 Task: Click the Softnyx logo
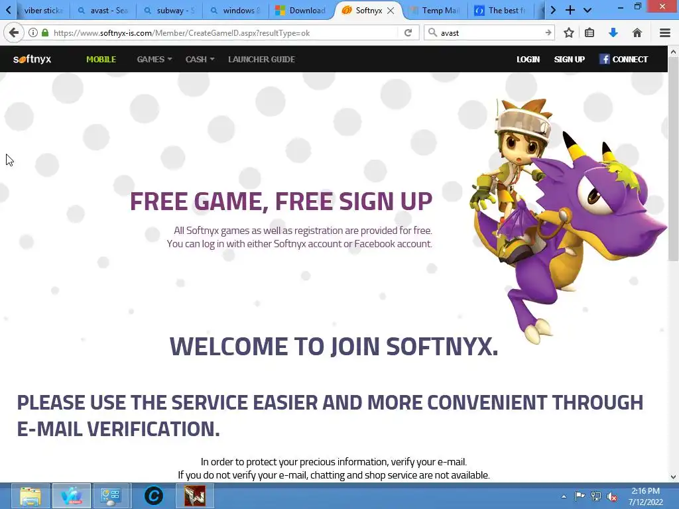32,59
